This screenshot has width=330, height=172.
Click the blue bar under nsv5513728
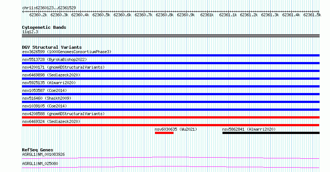(171, 63)
